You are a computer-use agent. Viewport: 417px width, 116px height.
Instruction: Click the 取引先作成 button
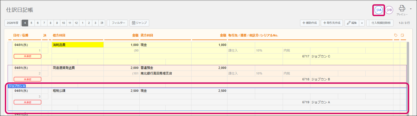tap(332, 23)
